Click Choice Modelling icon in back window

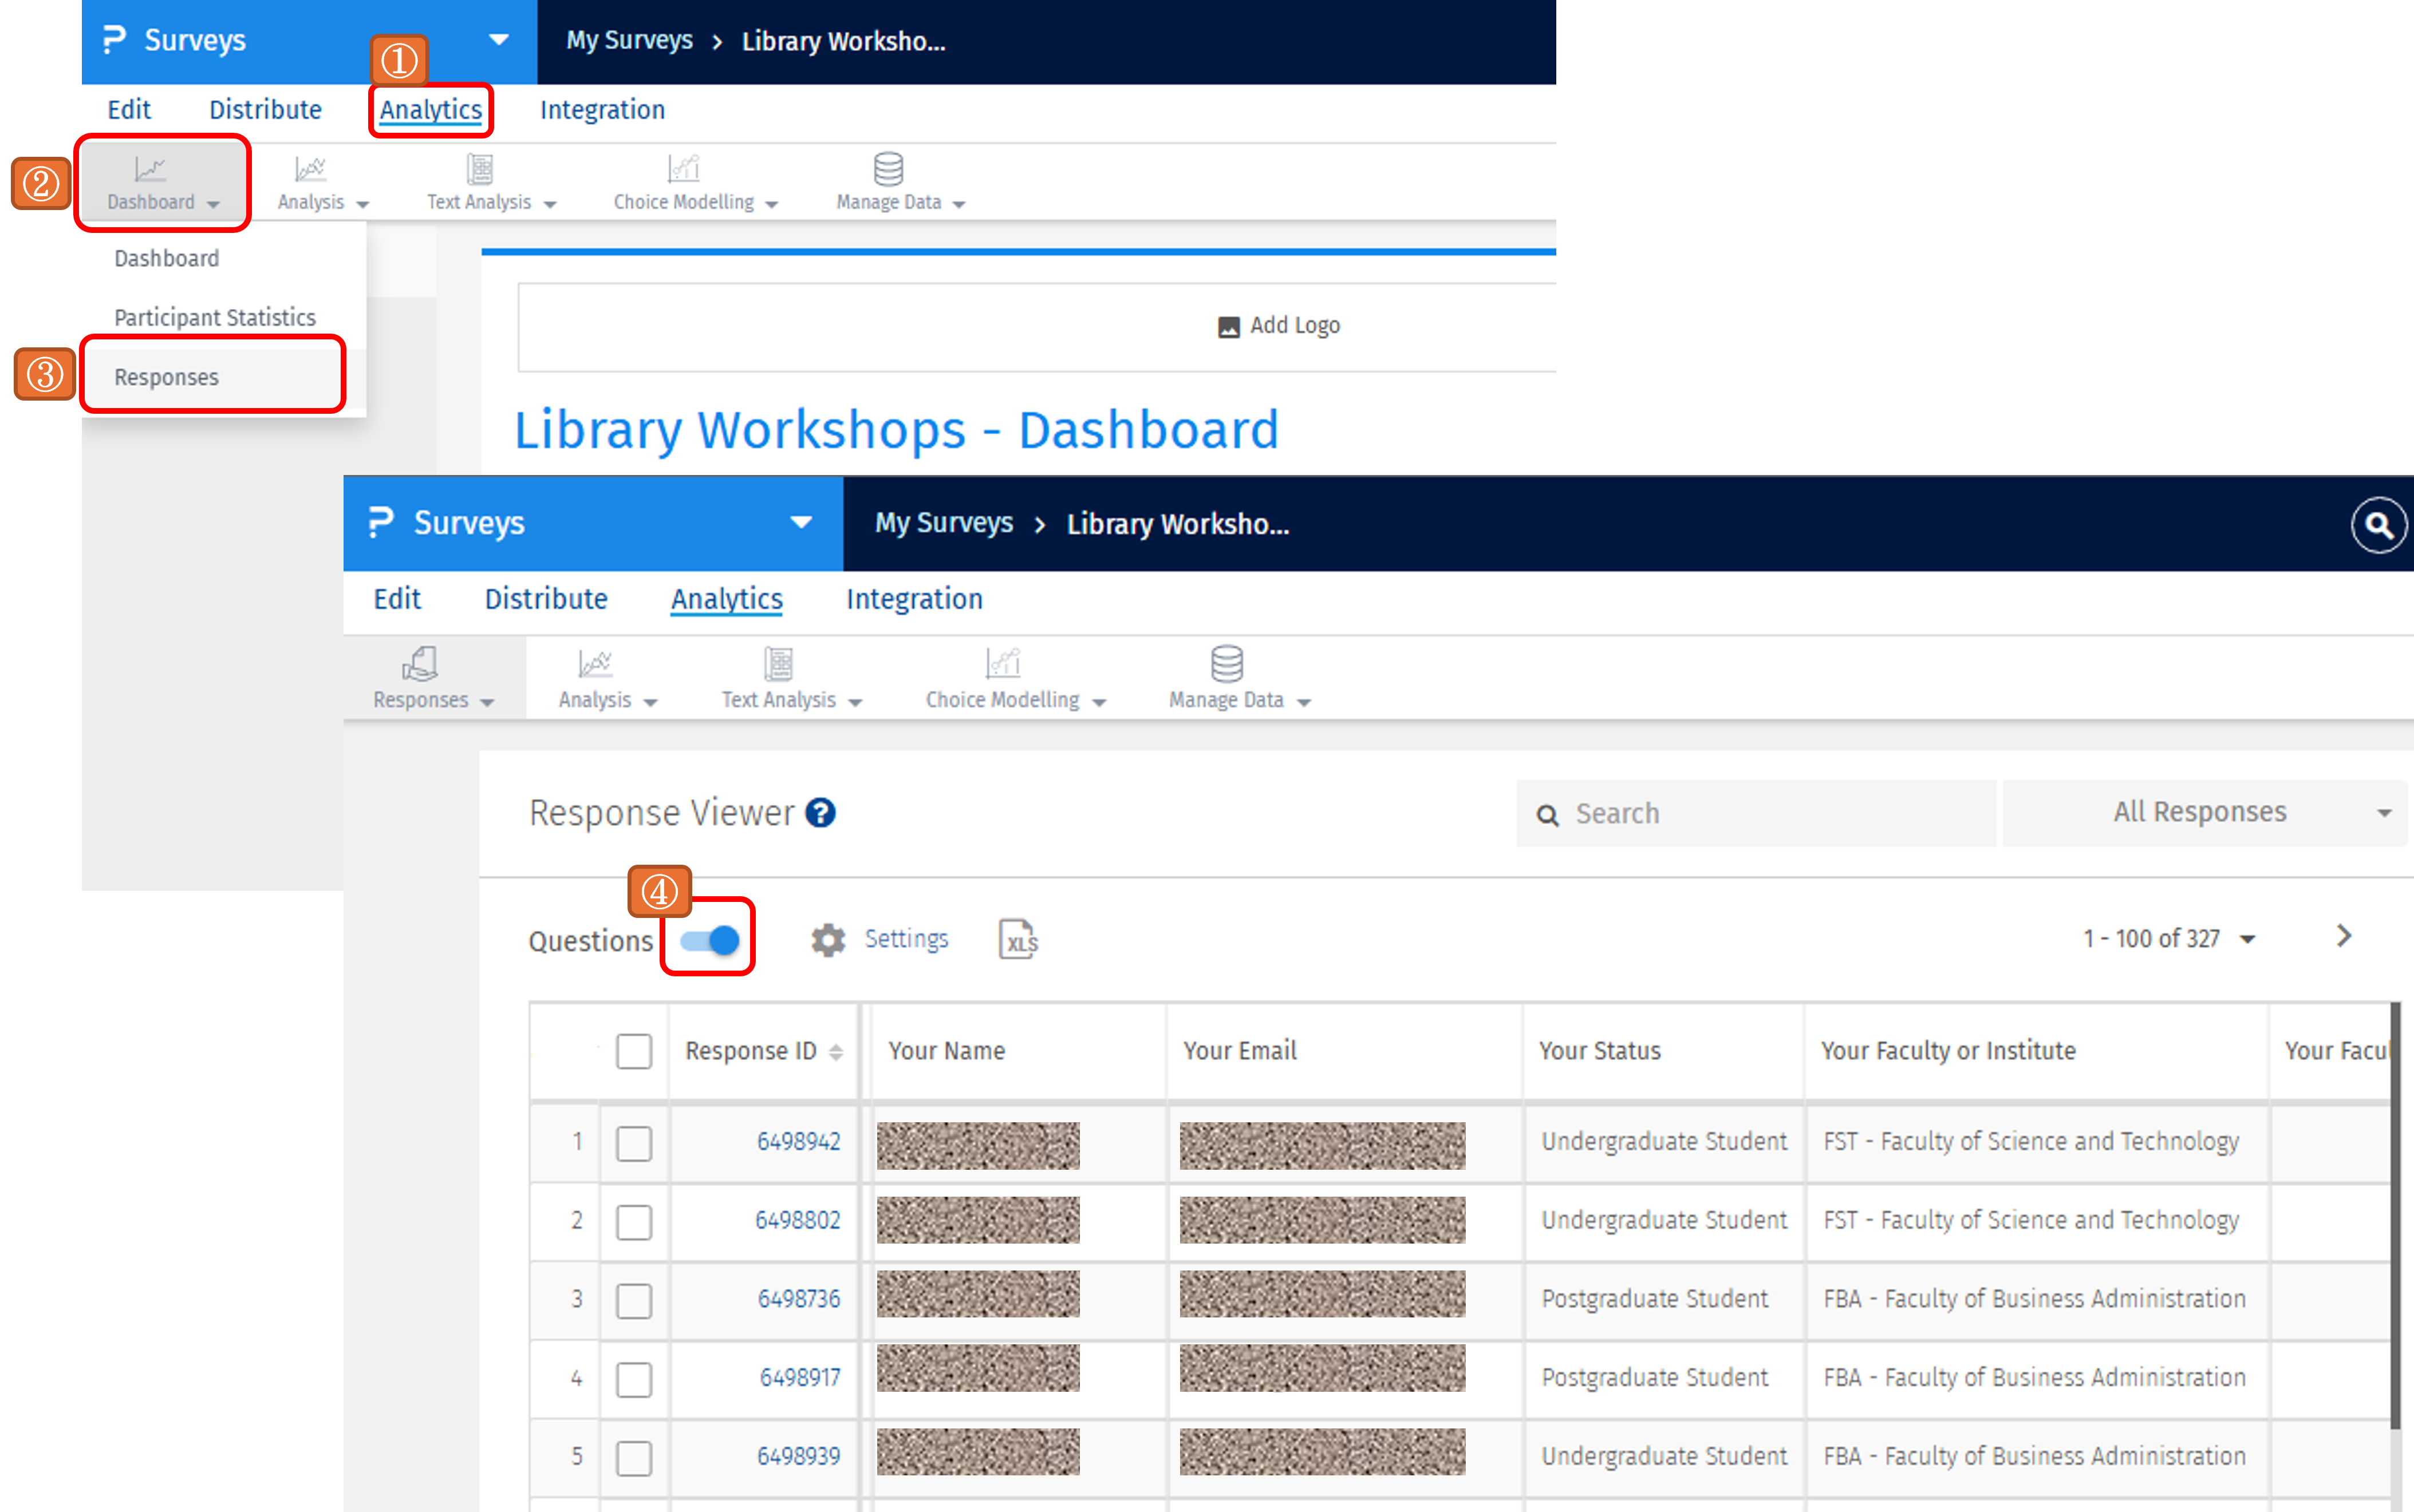(683, 169)
